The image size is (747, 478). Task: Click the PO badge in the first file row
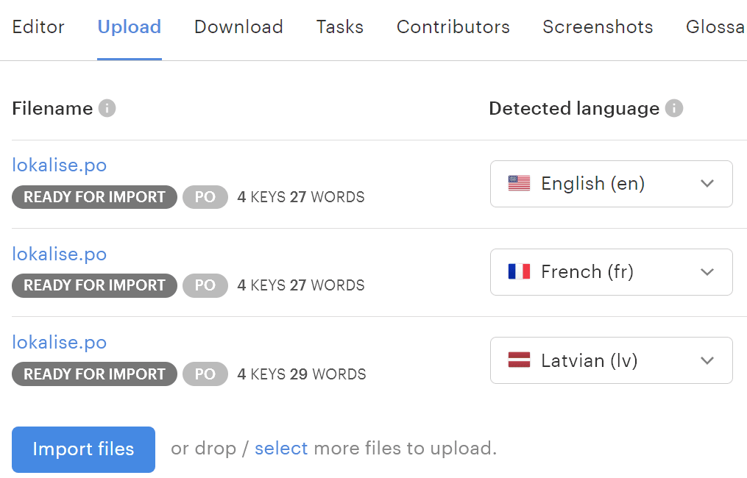point(205,197)
